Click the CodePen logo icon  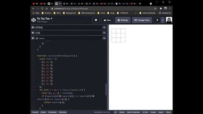34,20
